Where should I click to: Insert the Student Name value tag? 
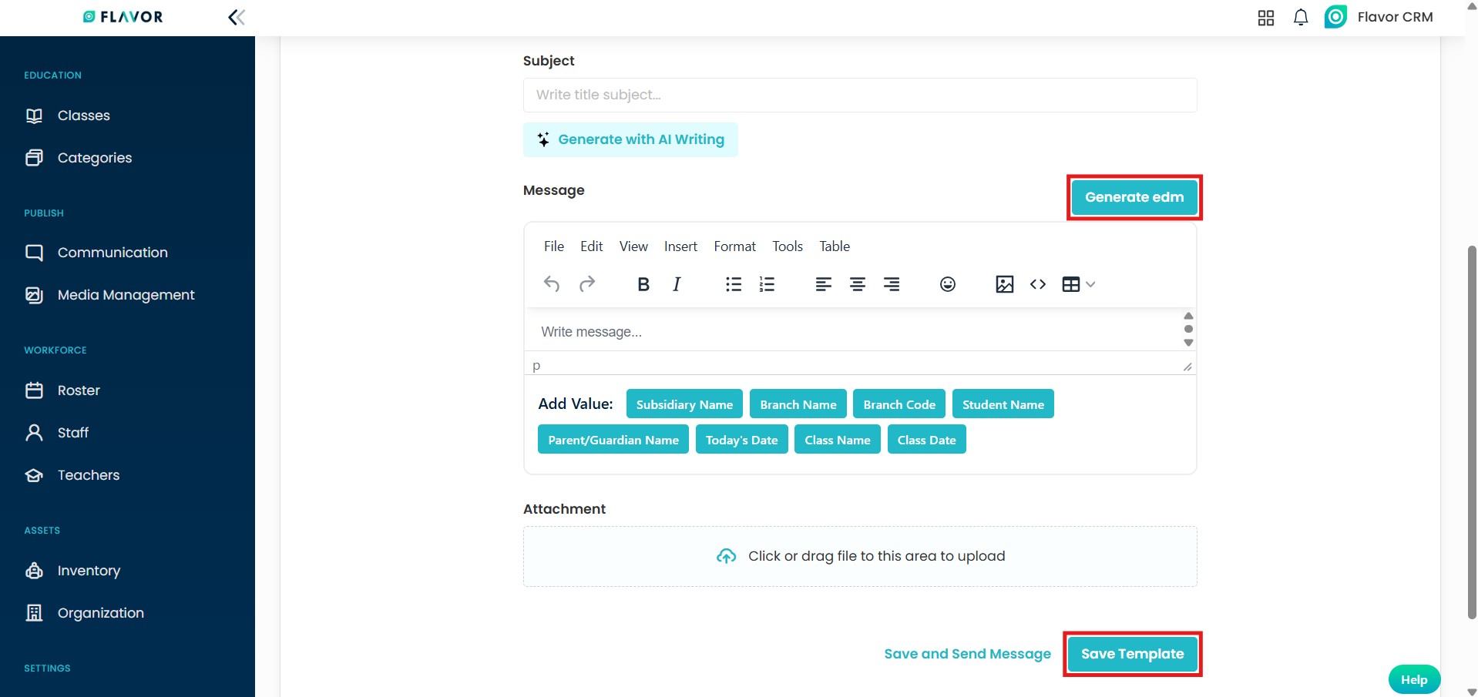[x=1003, y=404]
